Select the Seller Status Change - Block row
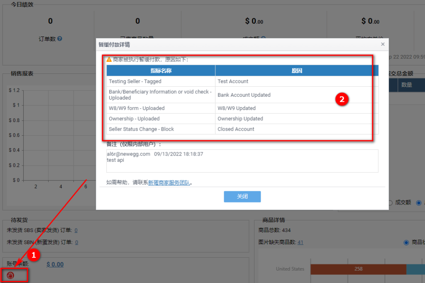Screen dimensions: 425x283 click(161, 129)
